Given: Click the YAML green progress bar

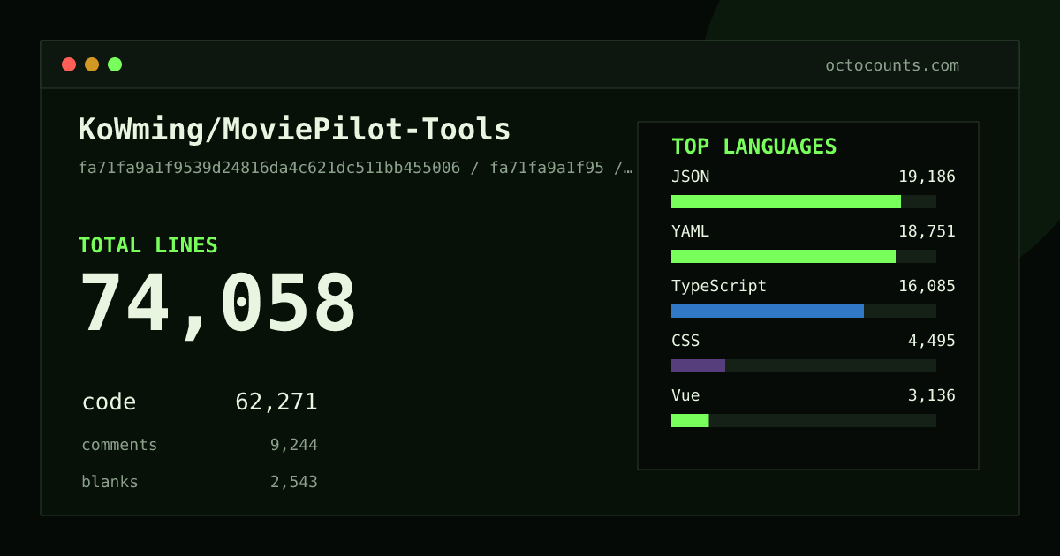Looking at the screenshot, I should [784, 257].
